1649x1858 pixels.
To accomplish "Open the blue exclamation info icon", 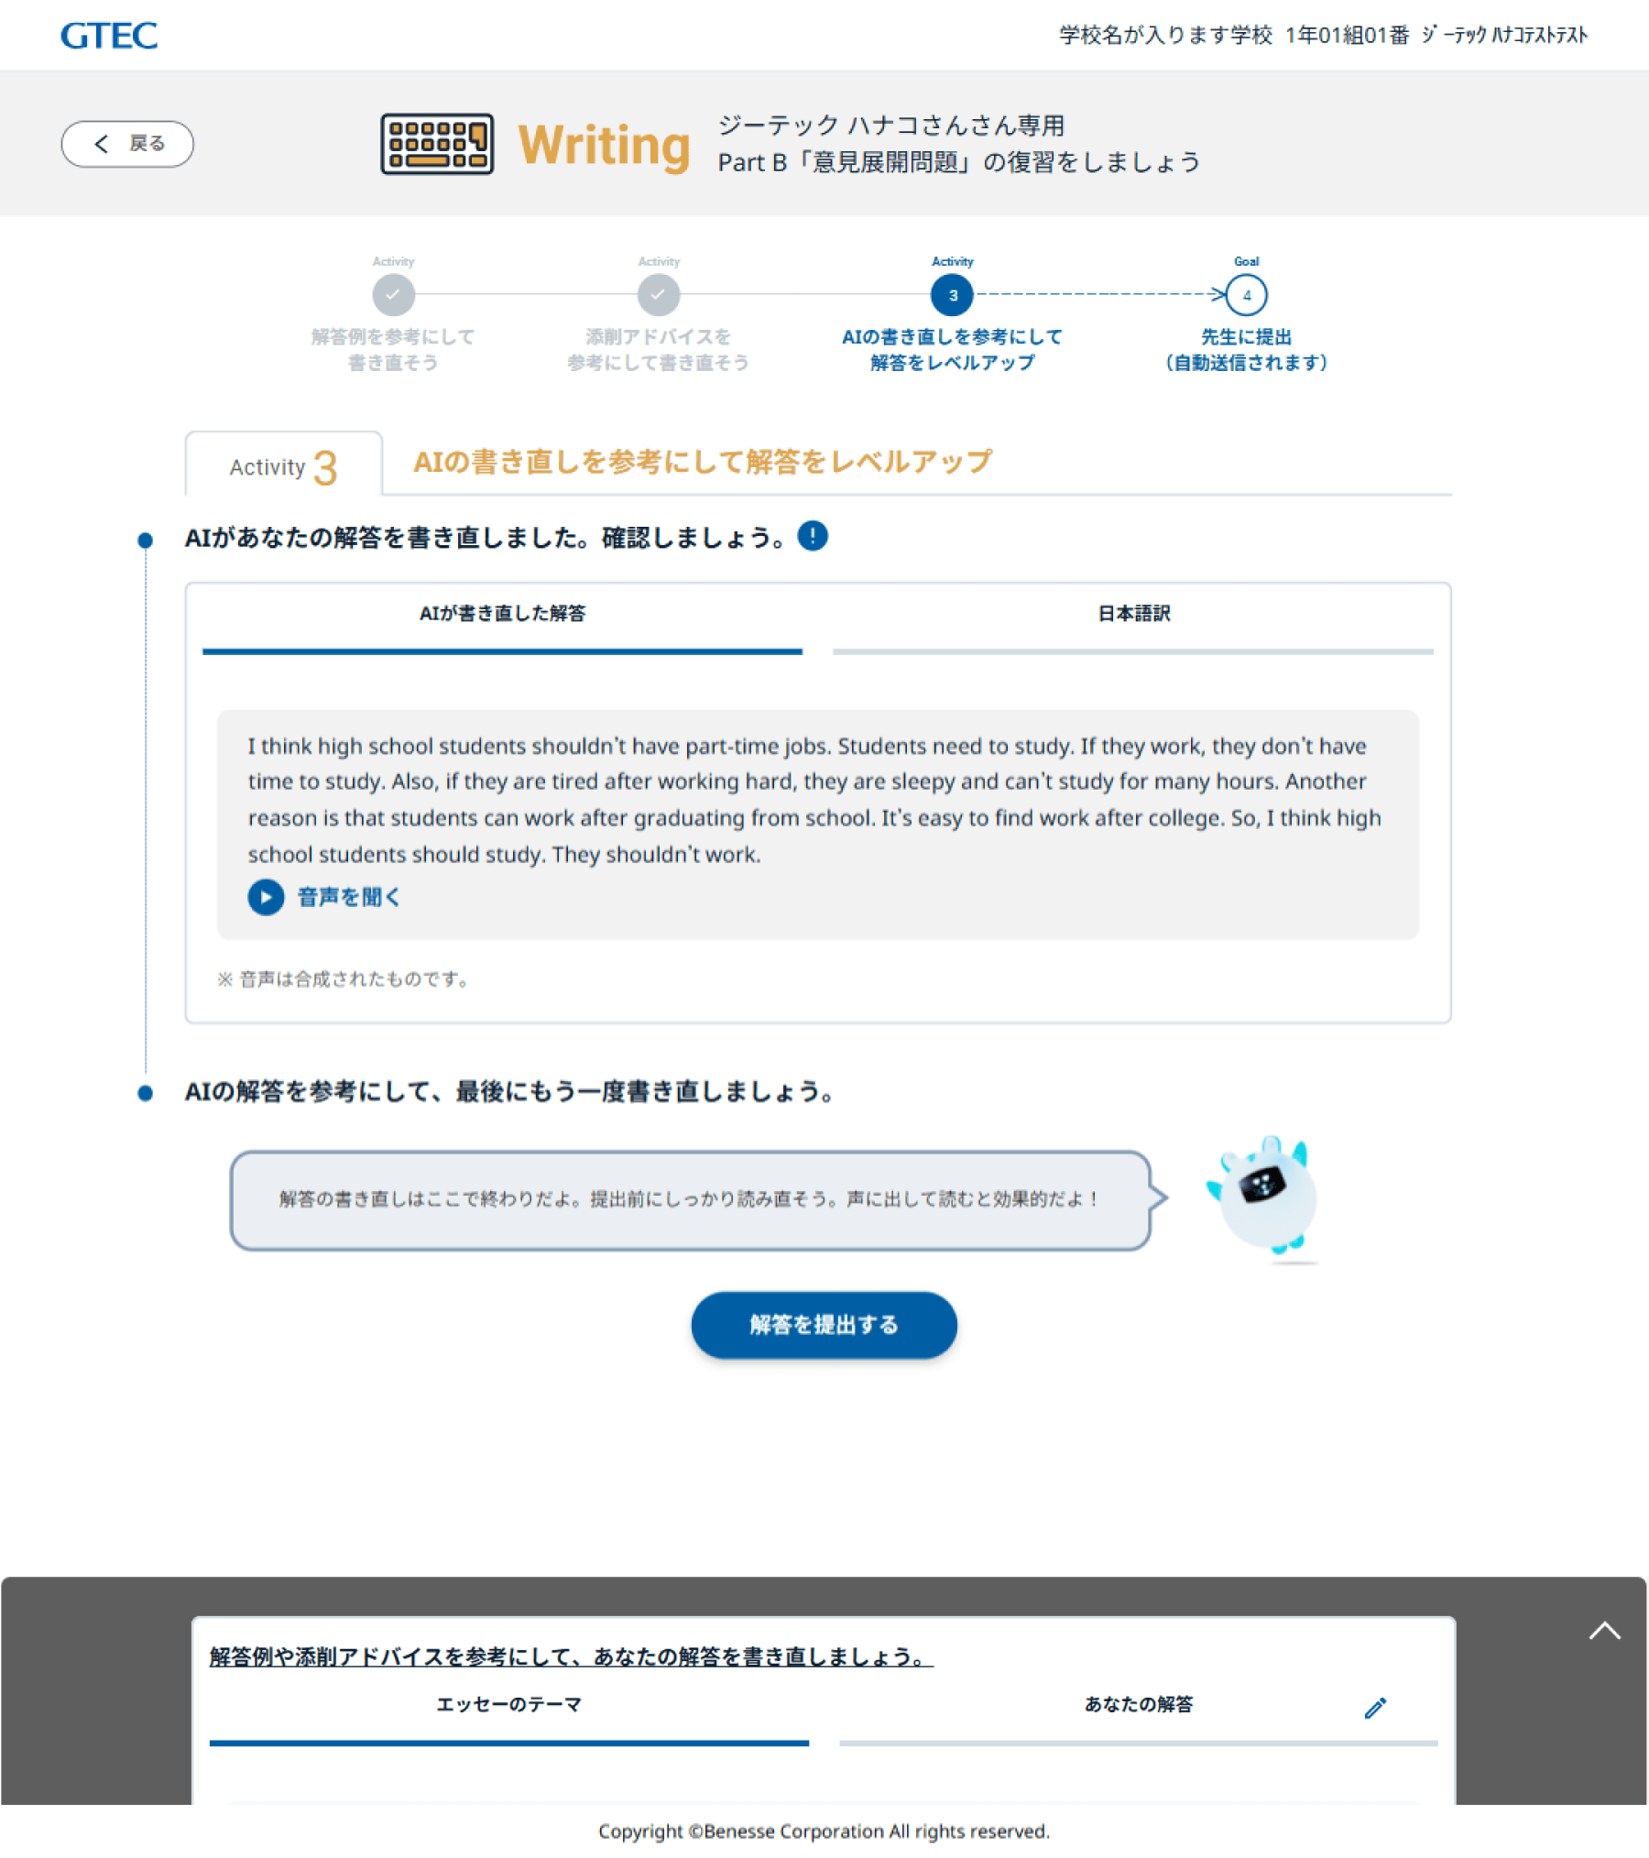I will point(813,536).
